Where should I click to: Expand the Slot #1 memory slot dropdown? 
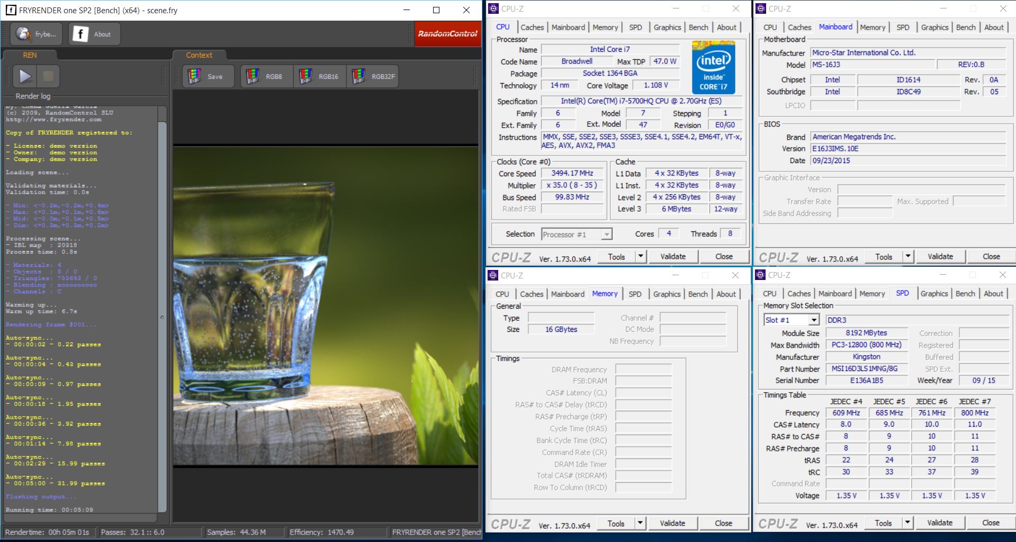pyautogui.click(x=814, y=320)
